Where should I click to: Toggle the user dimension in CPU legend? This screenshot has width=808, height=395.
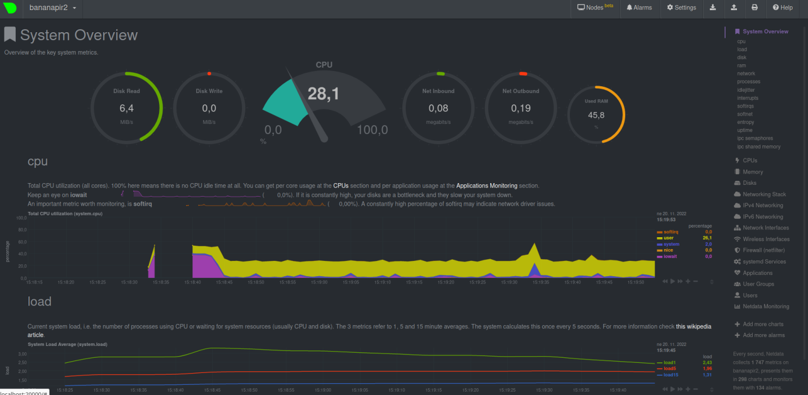(x=669, y=238)
